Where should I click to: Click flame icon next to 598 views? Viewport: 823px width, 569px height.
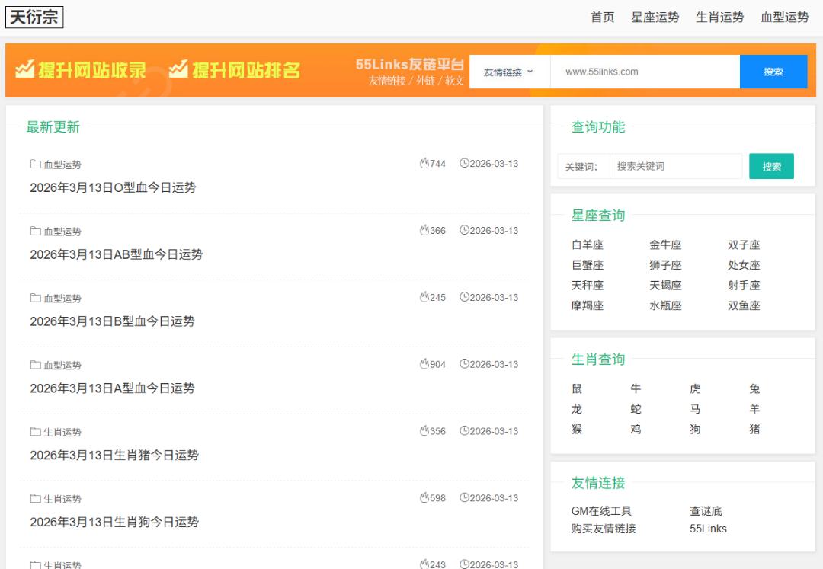tap(424, 498)
